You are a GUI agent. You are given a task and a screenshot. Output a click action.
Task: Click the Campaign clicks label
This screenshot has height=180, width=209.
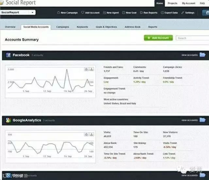coord(172,67)
